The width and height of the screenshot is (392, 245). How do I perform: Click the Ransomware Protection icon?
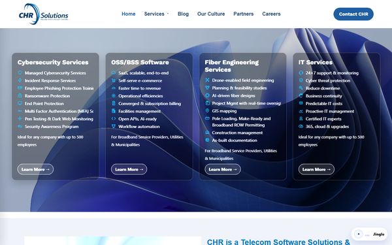point(20,96)
